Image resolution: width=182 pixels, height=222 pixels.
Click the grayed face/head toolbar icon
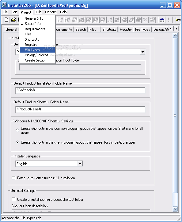pyautogui.click(x=138, y=20)
